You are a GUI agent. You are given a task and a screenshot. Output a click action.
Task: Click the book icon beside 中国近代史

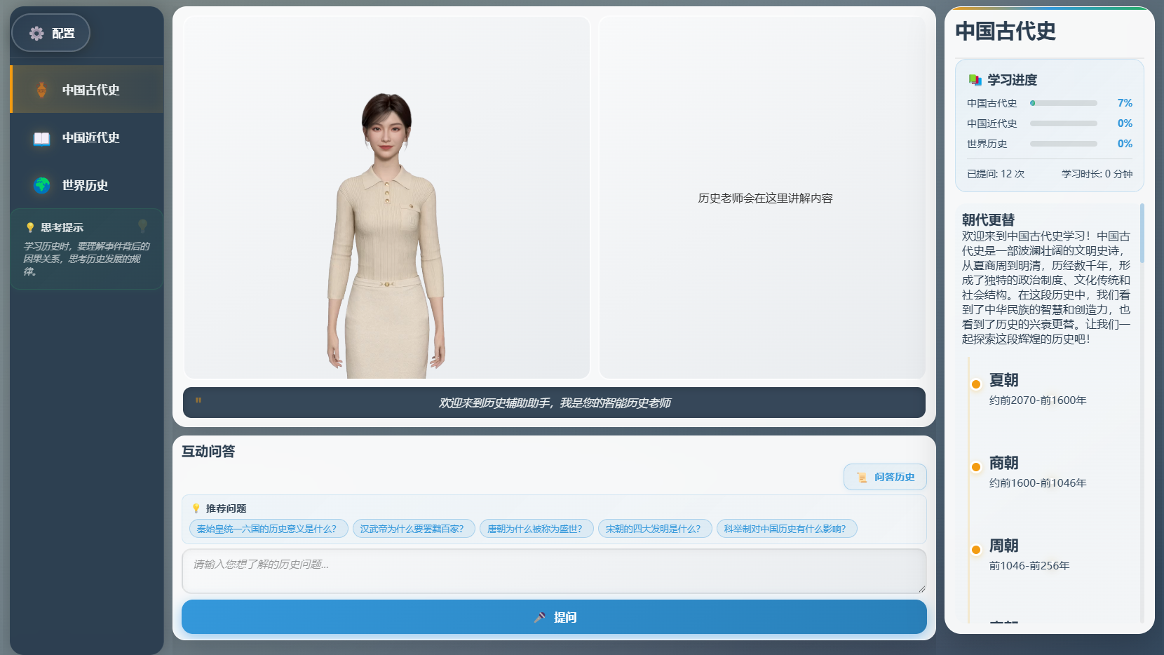pyautogui.click(x=41, y=138)
